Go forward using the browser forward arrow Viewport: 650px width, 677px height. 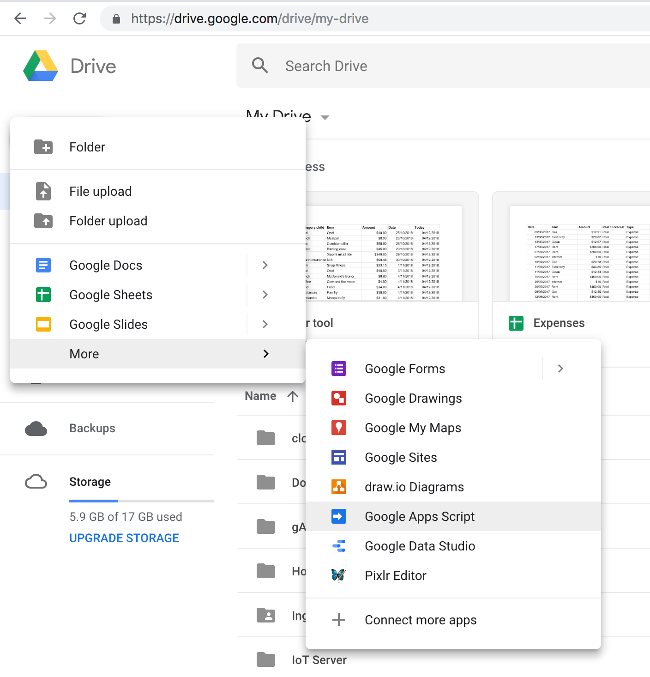coord(50,18)
